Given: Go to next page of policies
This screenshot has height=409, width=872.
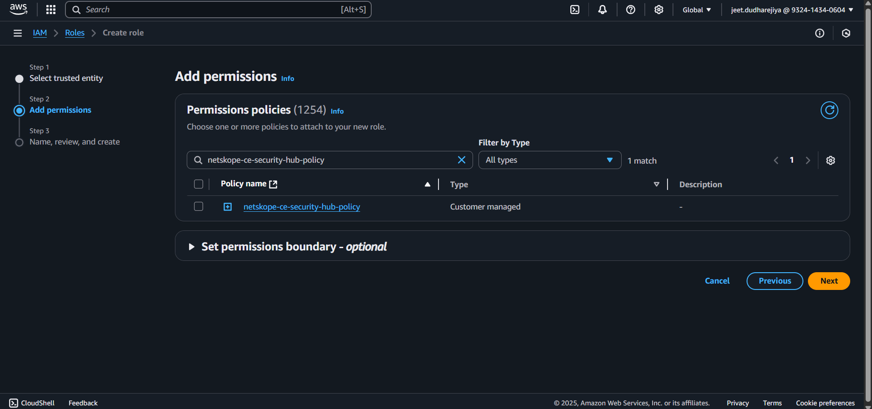Looking at the screenshot, I should pyautogui.click(x=808, y=160).
